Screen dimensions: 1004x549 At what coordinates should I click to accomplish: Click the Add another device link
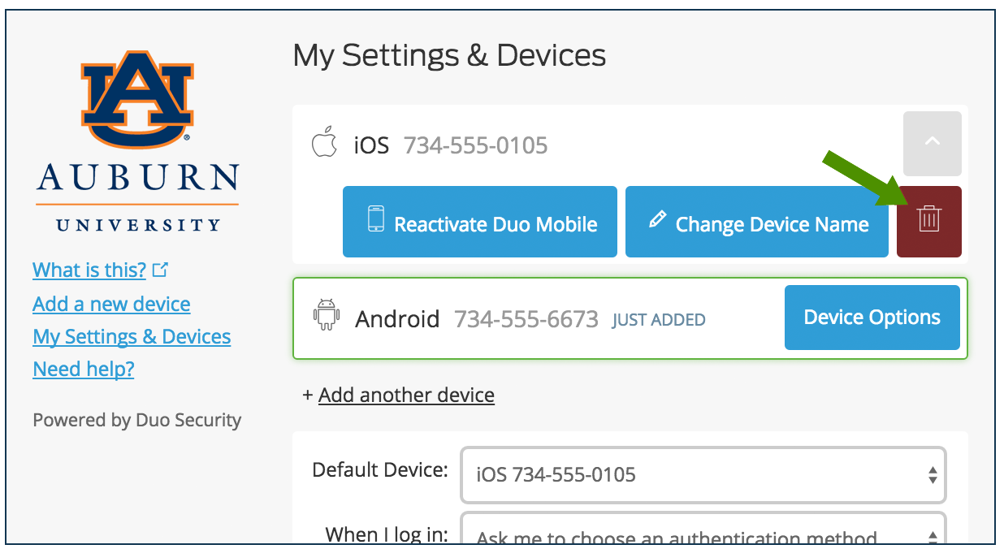pos(406,395)
